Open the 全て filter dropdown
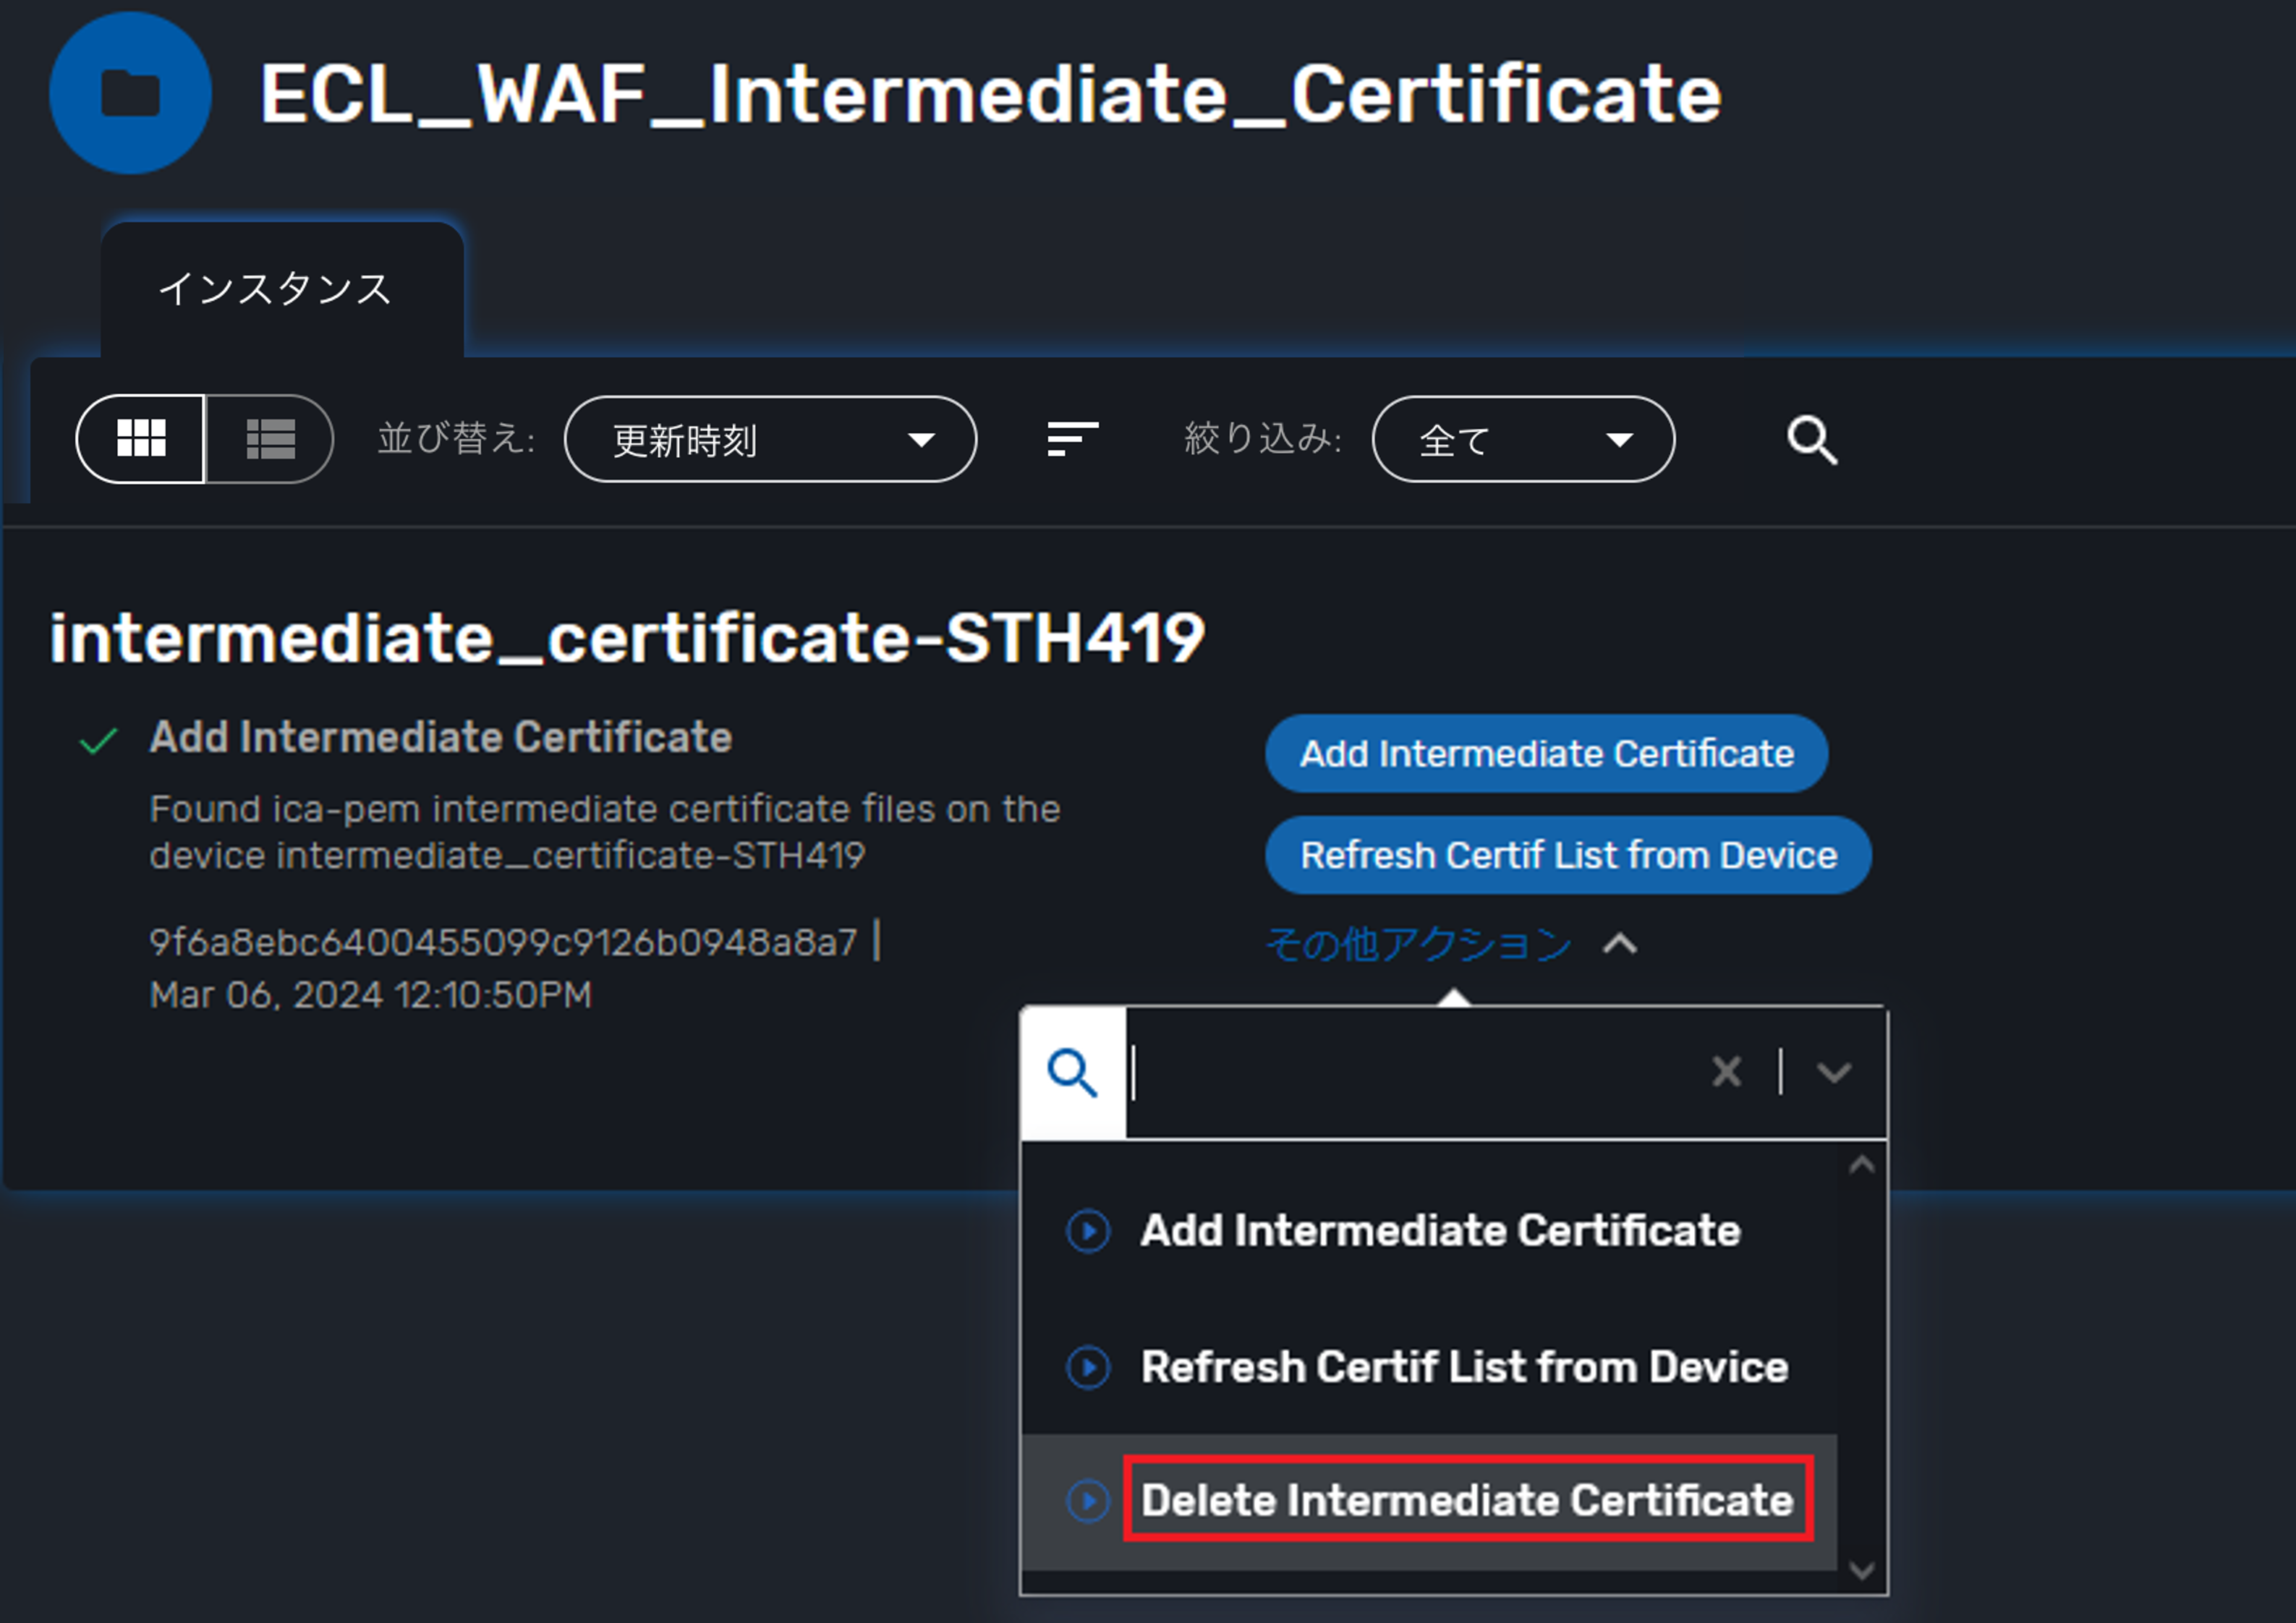This screenshot has width=2296, height=1623. pos(1522,439)
